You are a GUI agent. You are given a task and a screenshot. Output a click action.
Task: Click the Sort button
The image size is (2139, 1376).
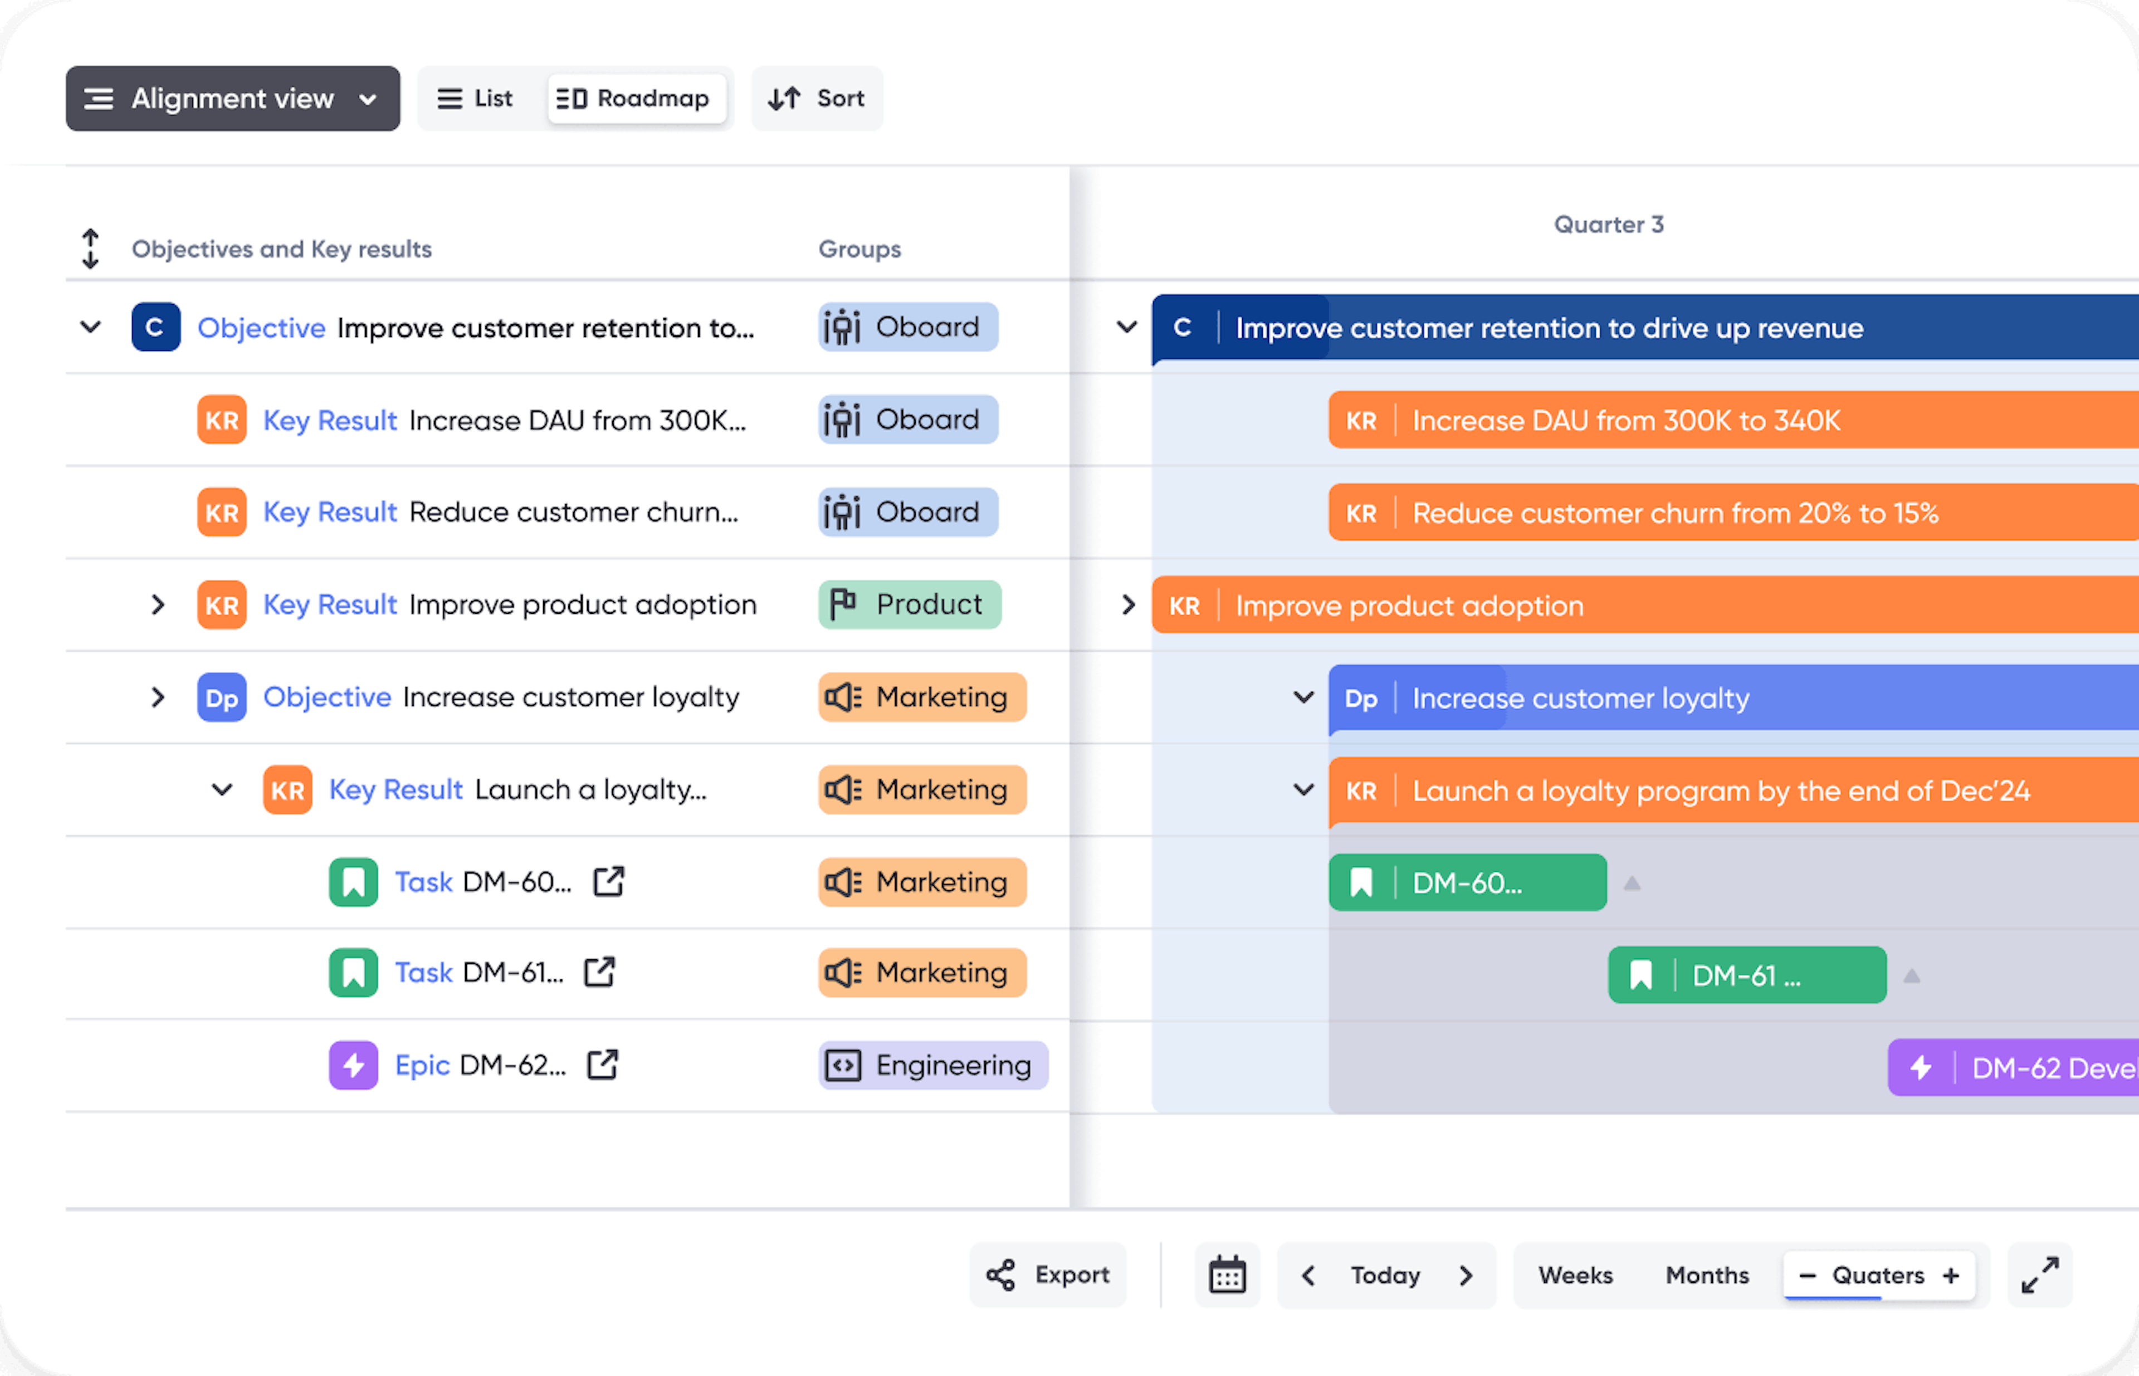(x=817, y=98)
